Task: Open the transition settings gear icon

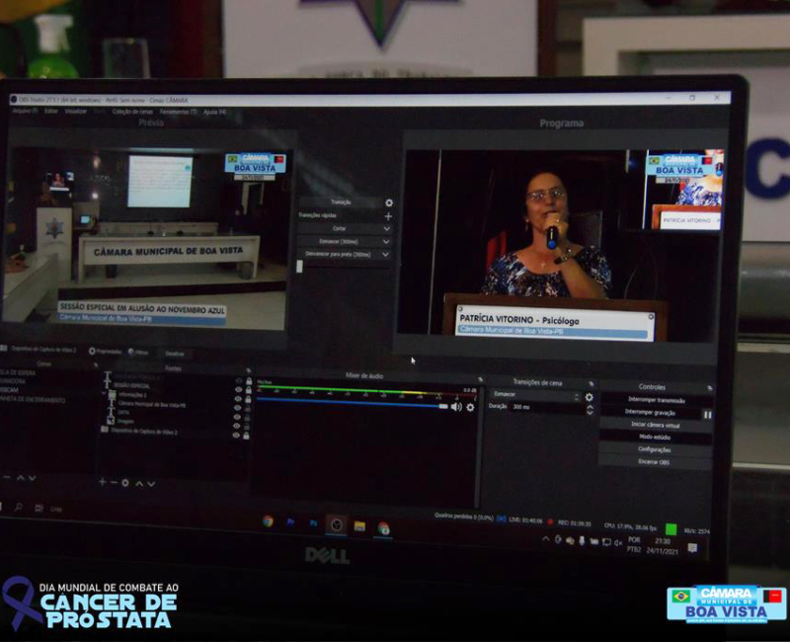Action: 388,202
